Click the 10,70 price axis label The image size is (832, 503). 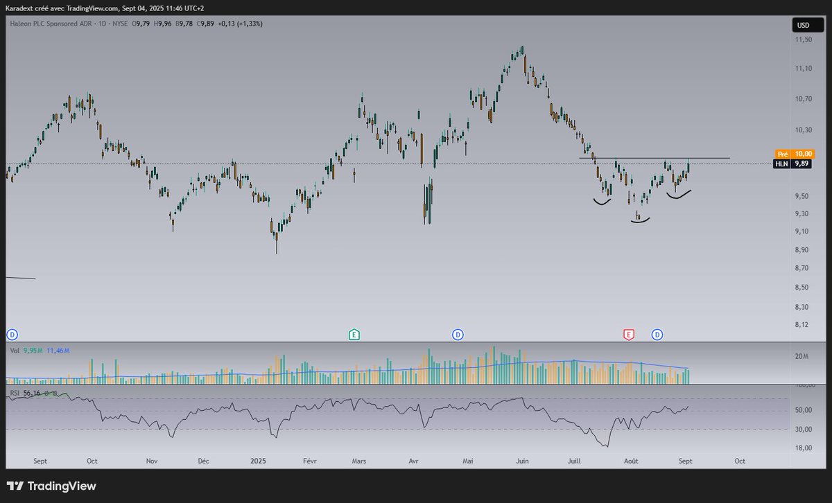click(804, 99)
